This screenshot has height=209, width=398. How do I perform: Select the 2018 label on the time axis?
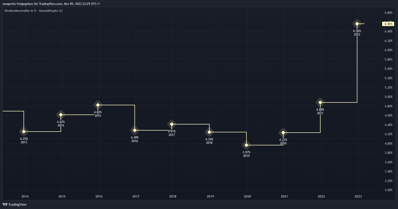pyautogui.click(x=173, y=196)
